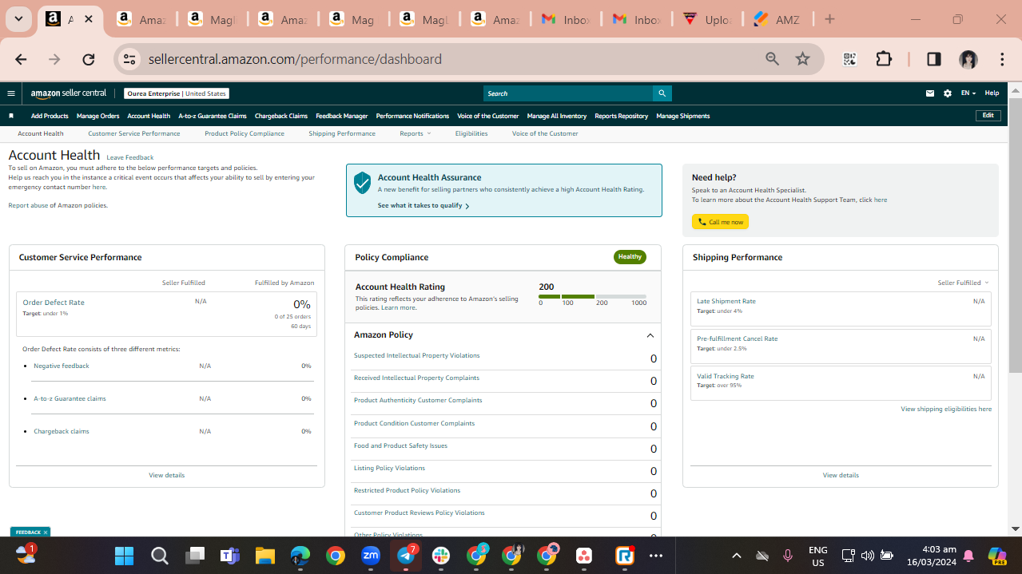Open View details under Customer Service Performance
The width and height of the screenshot is (1022, 574).
coord(166,475)
